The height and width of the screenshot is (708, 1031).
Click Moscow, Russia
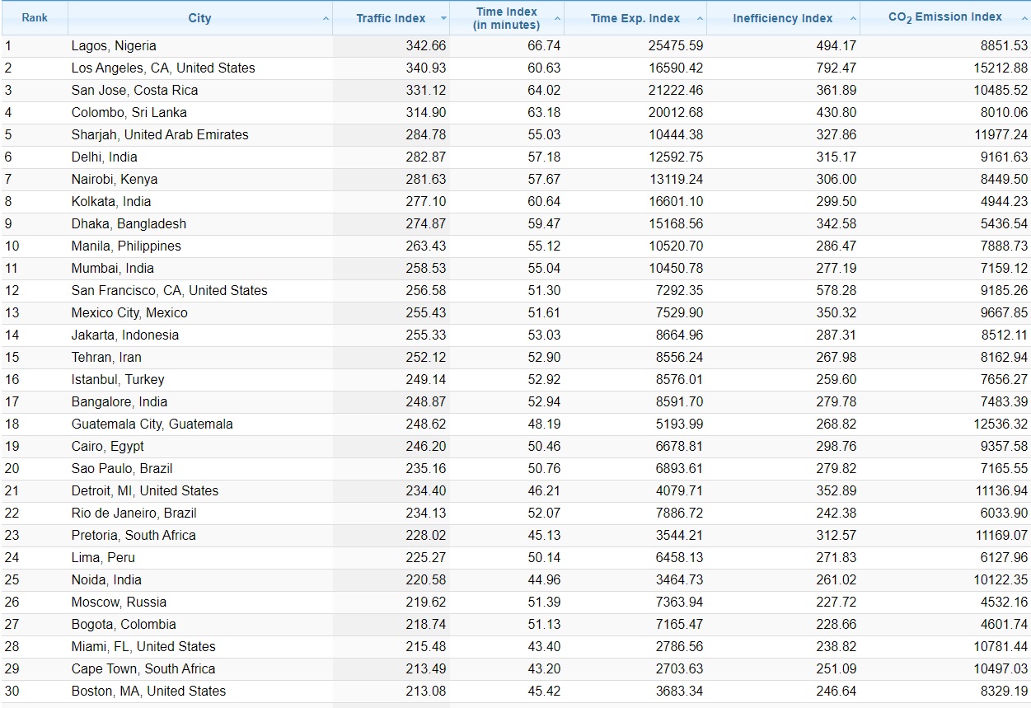119,602
